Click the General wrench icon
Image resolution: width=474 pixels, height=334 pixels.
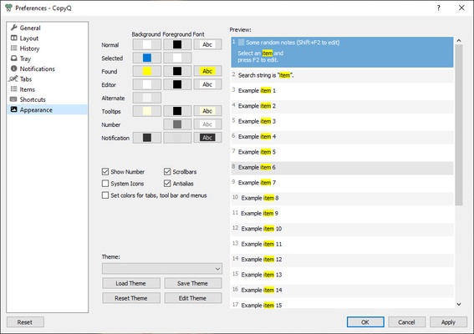(14, 28)
